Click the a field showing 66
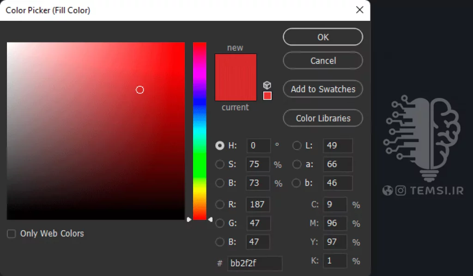The width and height of the screenshot is (473, 276). (338, 164)
